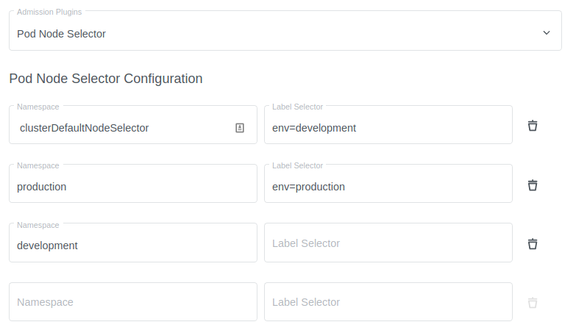The image size is (576, 333).
Task: Edit the env=production label selector
Action: (388, 187)
